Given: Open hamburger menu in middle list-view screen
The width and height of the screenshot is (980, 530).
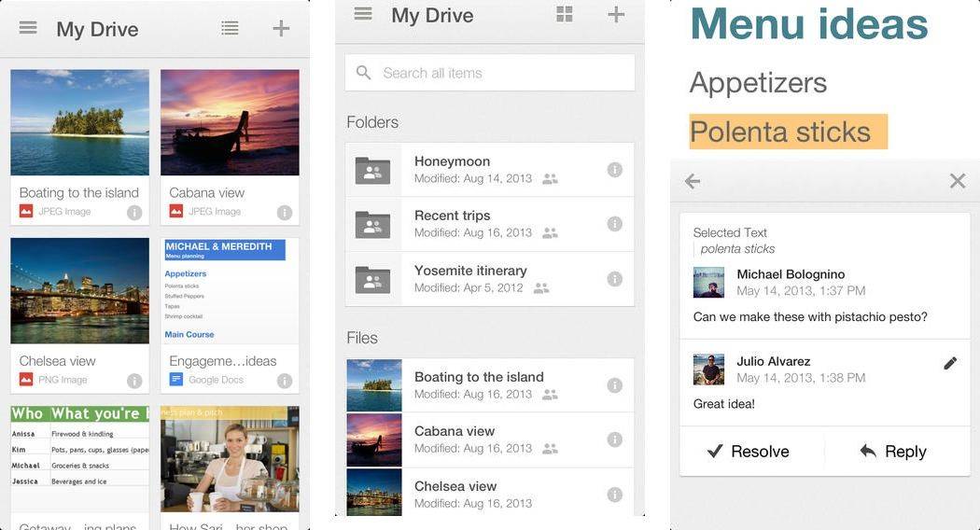Looking at the screenshot, I should 363,14.
